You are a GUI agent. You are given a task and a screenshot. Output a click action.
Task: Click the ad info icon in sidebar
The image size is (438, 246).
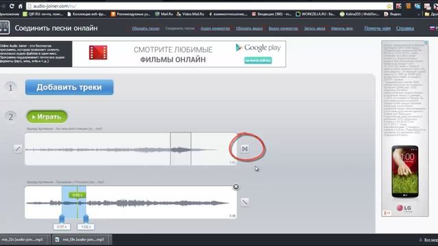(x=426, y=42)
